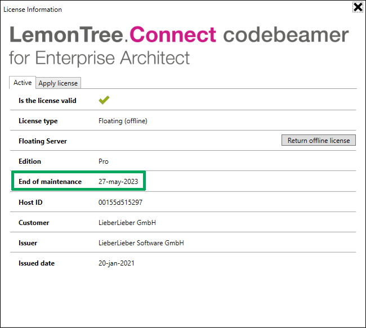Click the for Enterprise Architect subtitle
The width and height of the screenshot is (366, 328).
99,58
